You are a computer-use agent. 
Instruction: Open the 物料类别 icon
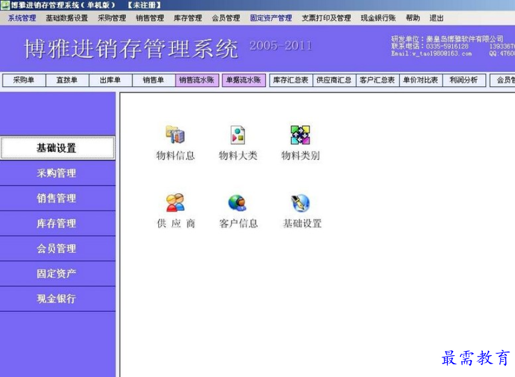point(300,135)
